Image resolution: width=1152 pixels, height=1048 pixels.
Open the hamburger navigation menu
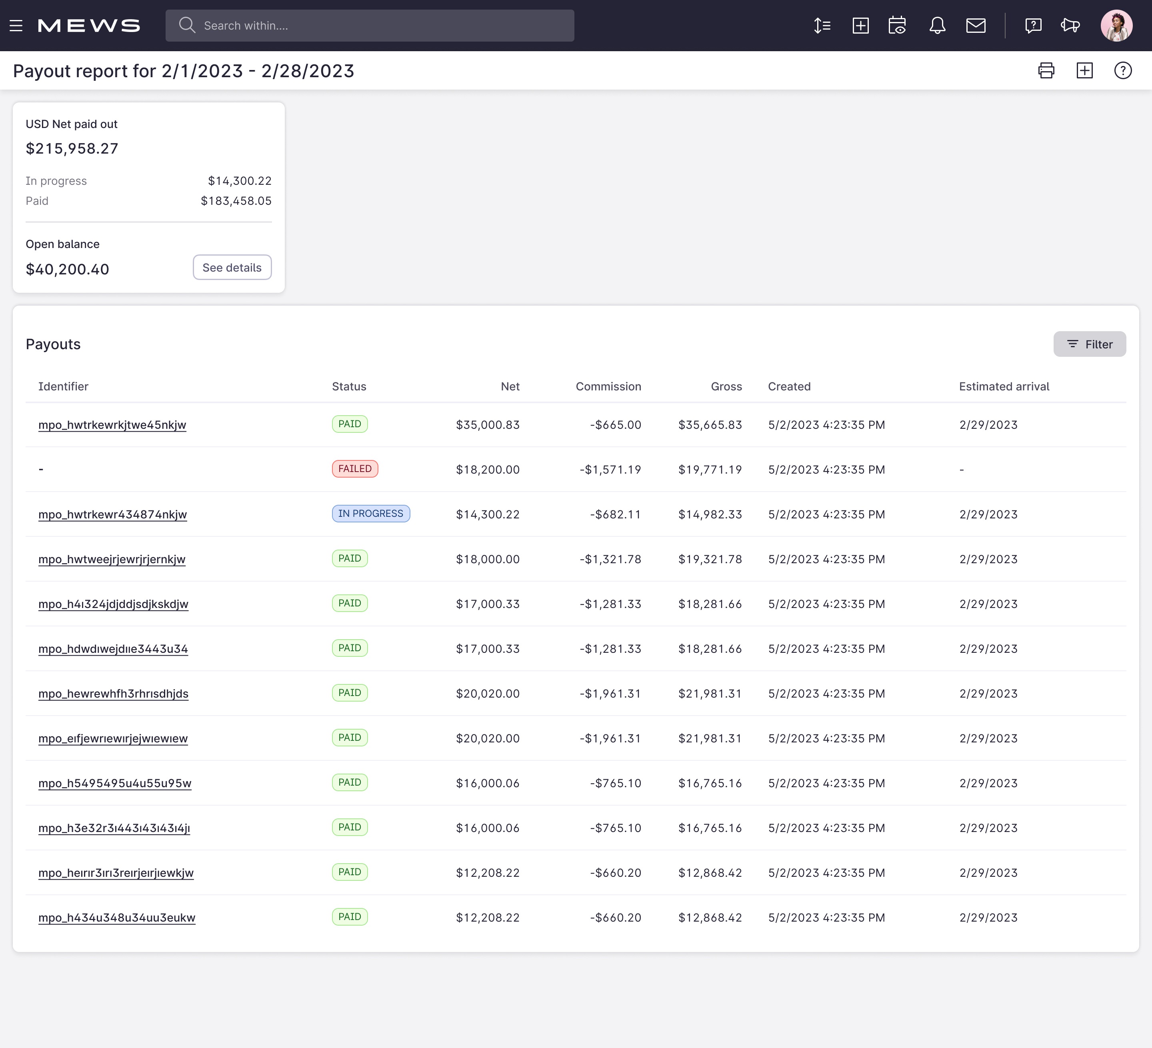(16, 25)
